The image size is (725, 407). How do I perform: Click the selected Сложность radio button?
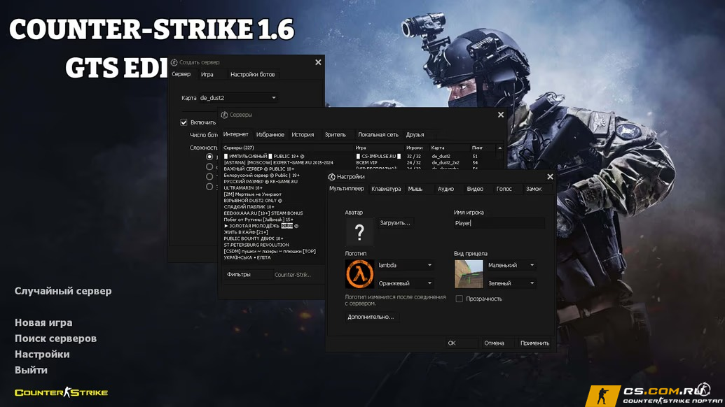[209, 157]
